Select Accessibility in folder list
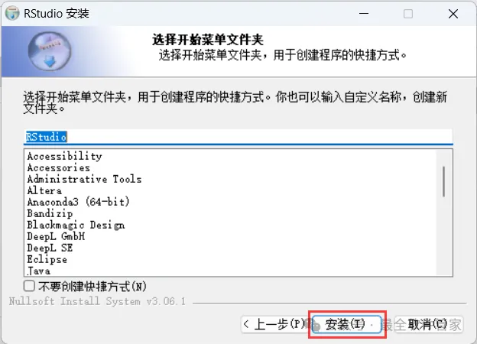 (x=64, y=156)
